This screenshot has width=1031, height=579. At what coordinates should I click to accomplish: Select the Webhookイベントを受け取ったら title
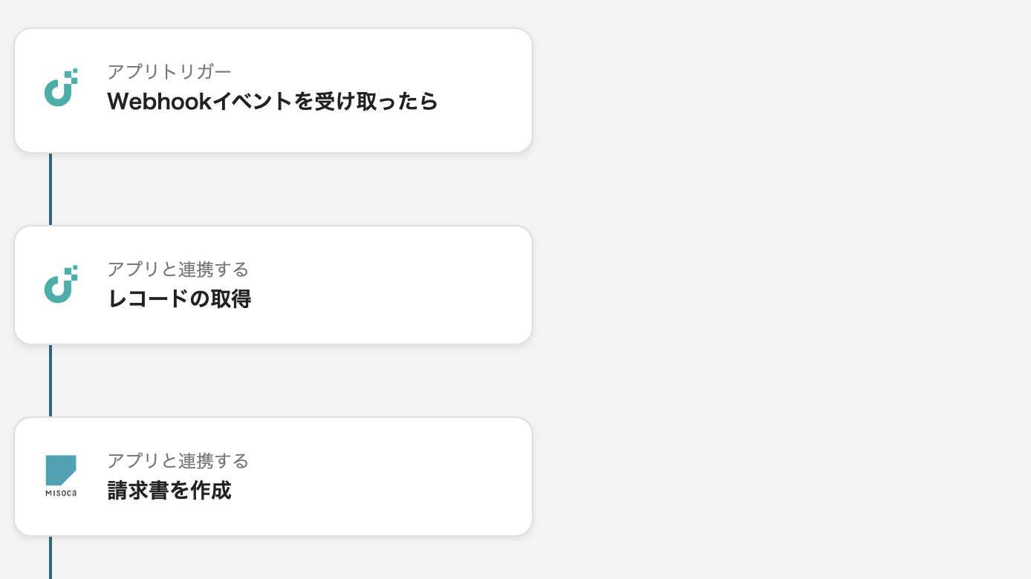(273, 102)
